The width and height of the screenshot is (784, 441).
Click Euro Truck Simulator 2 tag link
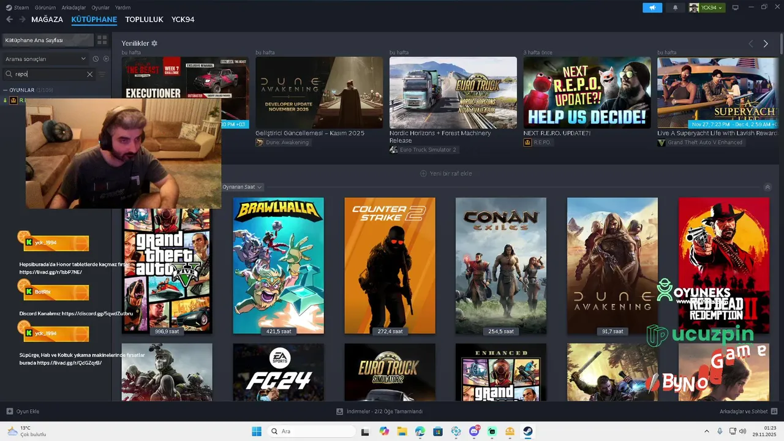pyautogui.click(x=423, y=149)
